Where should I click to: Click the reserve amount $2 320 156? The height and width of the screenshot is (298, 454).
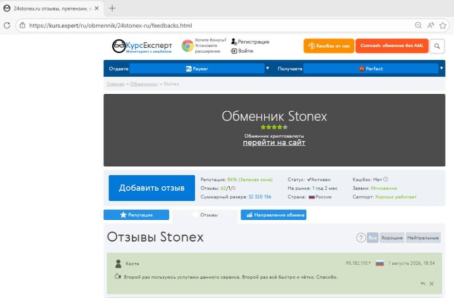(x=260, y=197)
